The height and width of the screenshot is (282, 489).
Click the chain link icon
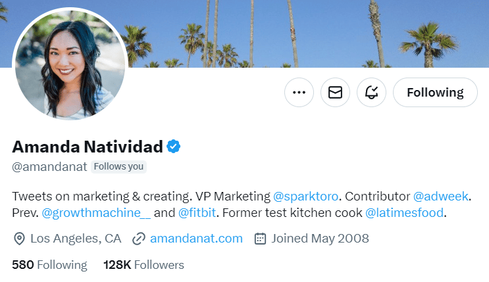pyautogui.click(x=139, y=238)
